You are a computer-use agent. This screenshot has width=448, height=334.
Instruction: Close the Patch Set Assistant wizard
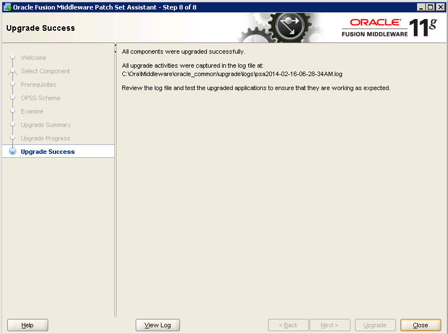click(x=421, y=325)
